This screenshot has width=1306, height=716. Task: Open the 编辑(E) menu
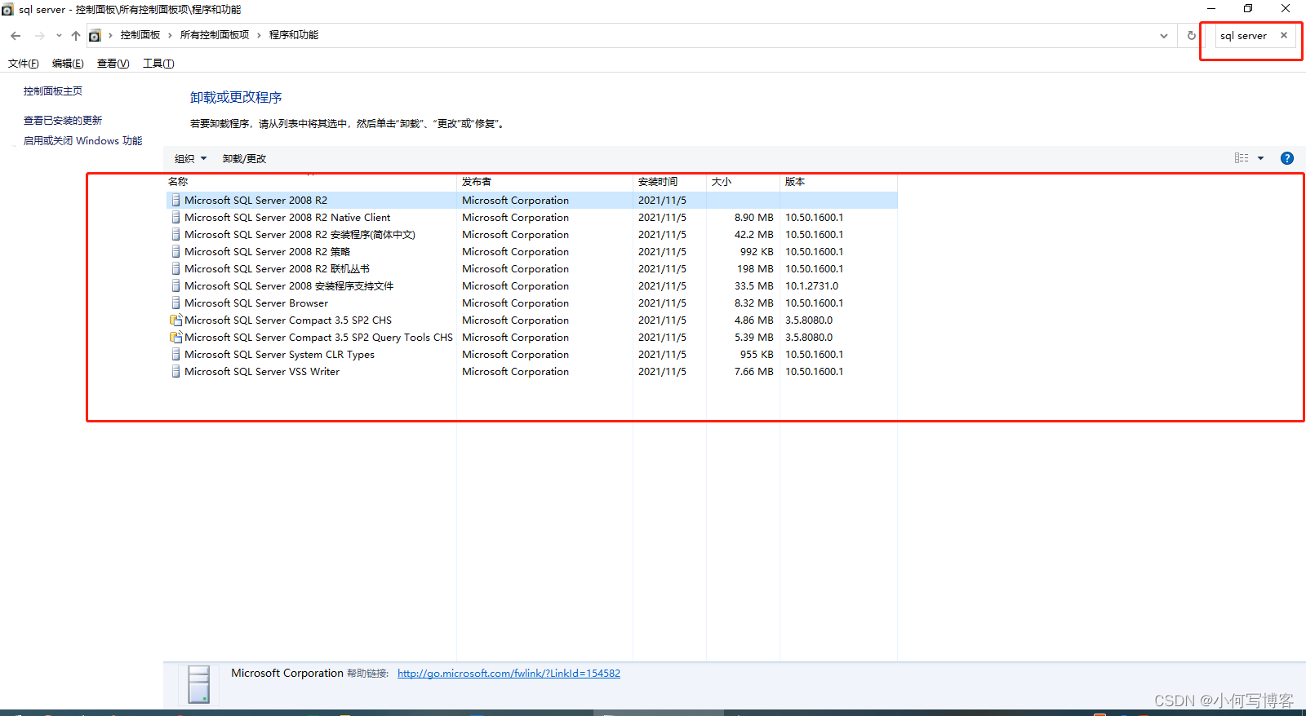pos(68,64)
